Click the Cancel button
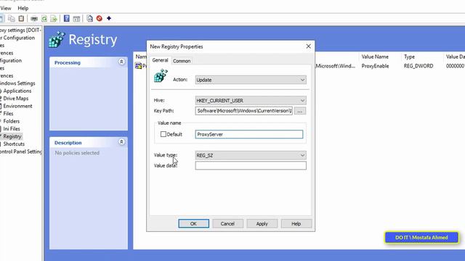Image resolution: width=465 pixels, height=261 pixels. pyautogui.click(x=227, y=224)
